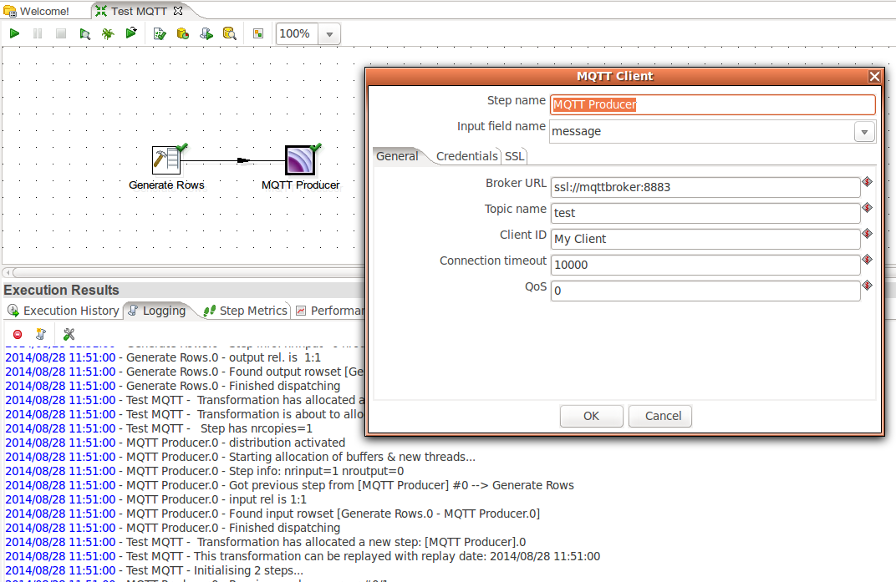This screenshot has width=896, height=582.
Task: Show or hide the execution results pane
Action: (x=258, y=33)
